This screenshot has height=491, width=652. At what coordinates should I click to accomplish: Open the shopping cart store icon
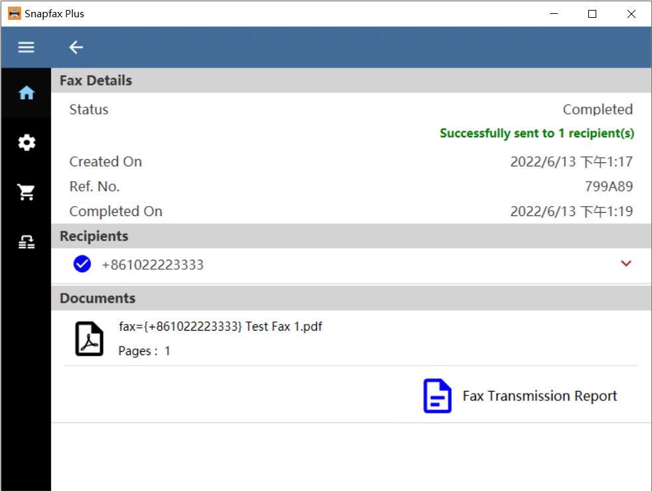coord(26,192)
